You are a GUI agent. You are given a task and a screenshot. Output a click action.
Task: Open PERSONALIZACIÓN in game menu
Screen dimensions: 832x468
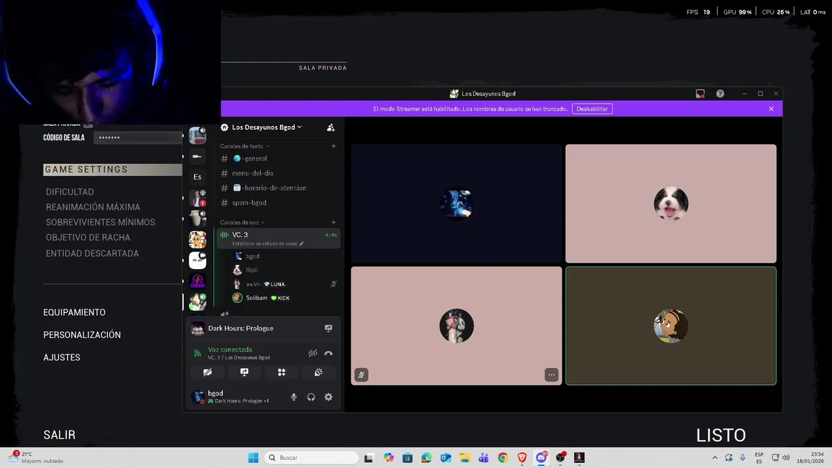82,335
